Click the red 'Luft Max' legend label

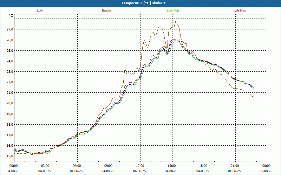click(x=240, y=11)
